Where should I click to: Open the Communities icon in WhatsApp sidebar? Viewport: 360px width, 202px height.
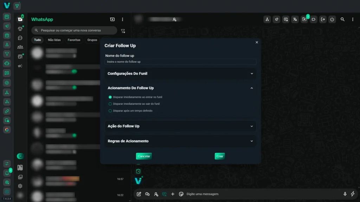click(x=20, y=47)
